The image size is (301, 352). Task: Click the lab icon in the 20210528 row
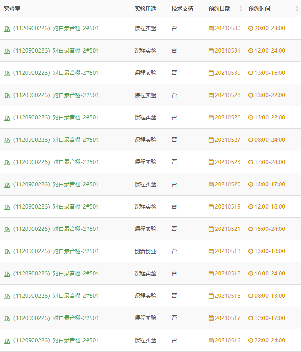(x=7, y=96)
